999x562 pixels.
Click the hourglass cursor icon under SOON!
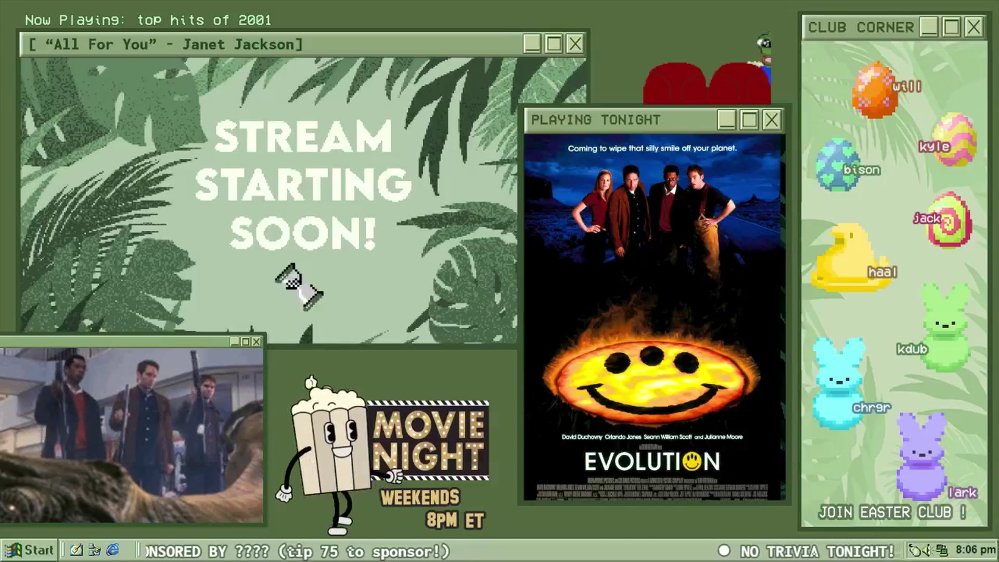point(299,287)
